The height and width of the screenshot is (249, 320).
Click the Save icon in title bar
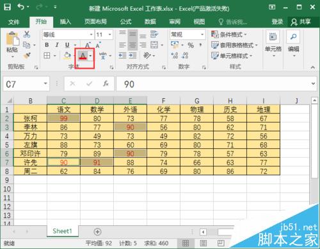tap(7, 7)
